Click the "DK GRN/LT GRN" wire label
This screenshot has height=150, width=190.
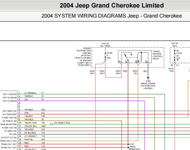62,123
